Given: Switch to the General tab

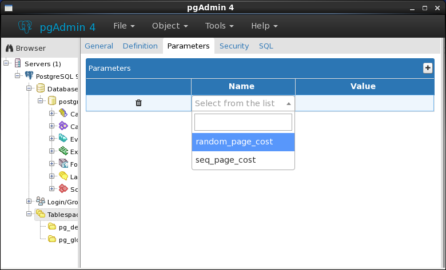Looking at the screenshot, I should point(99,46).
